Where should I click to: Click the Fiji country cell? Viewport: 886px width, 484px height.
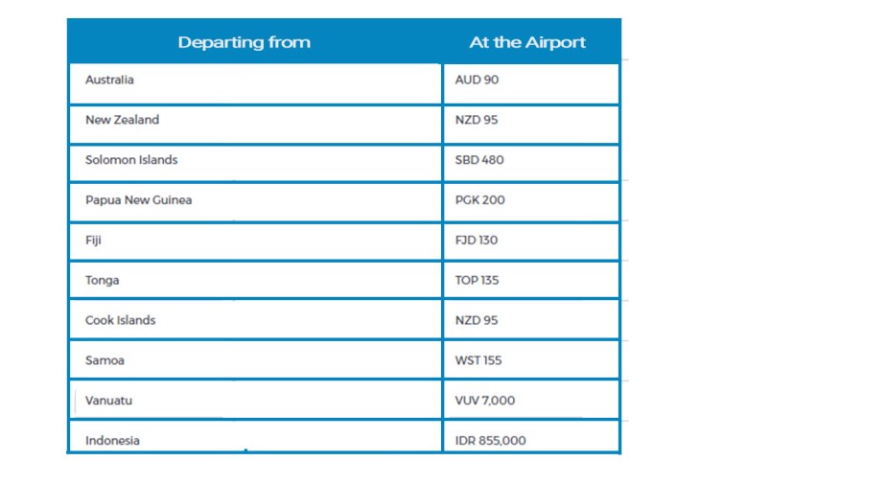255,242
